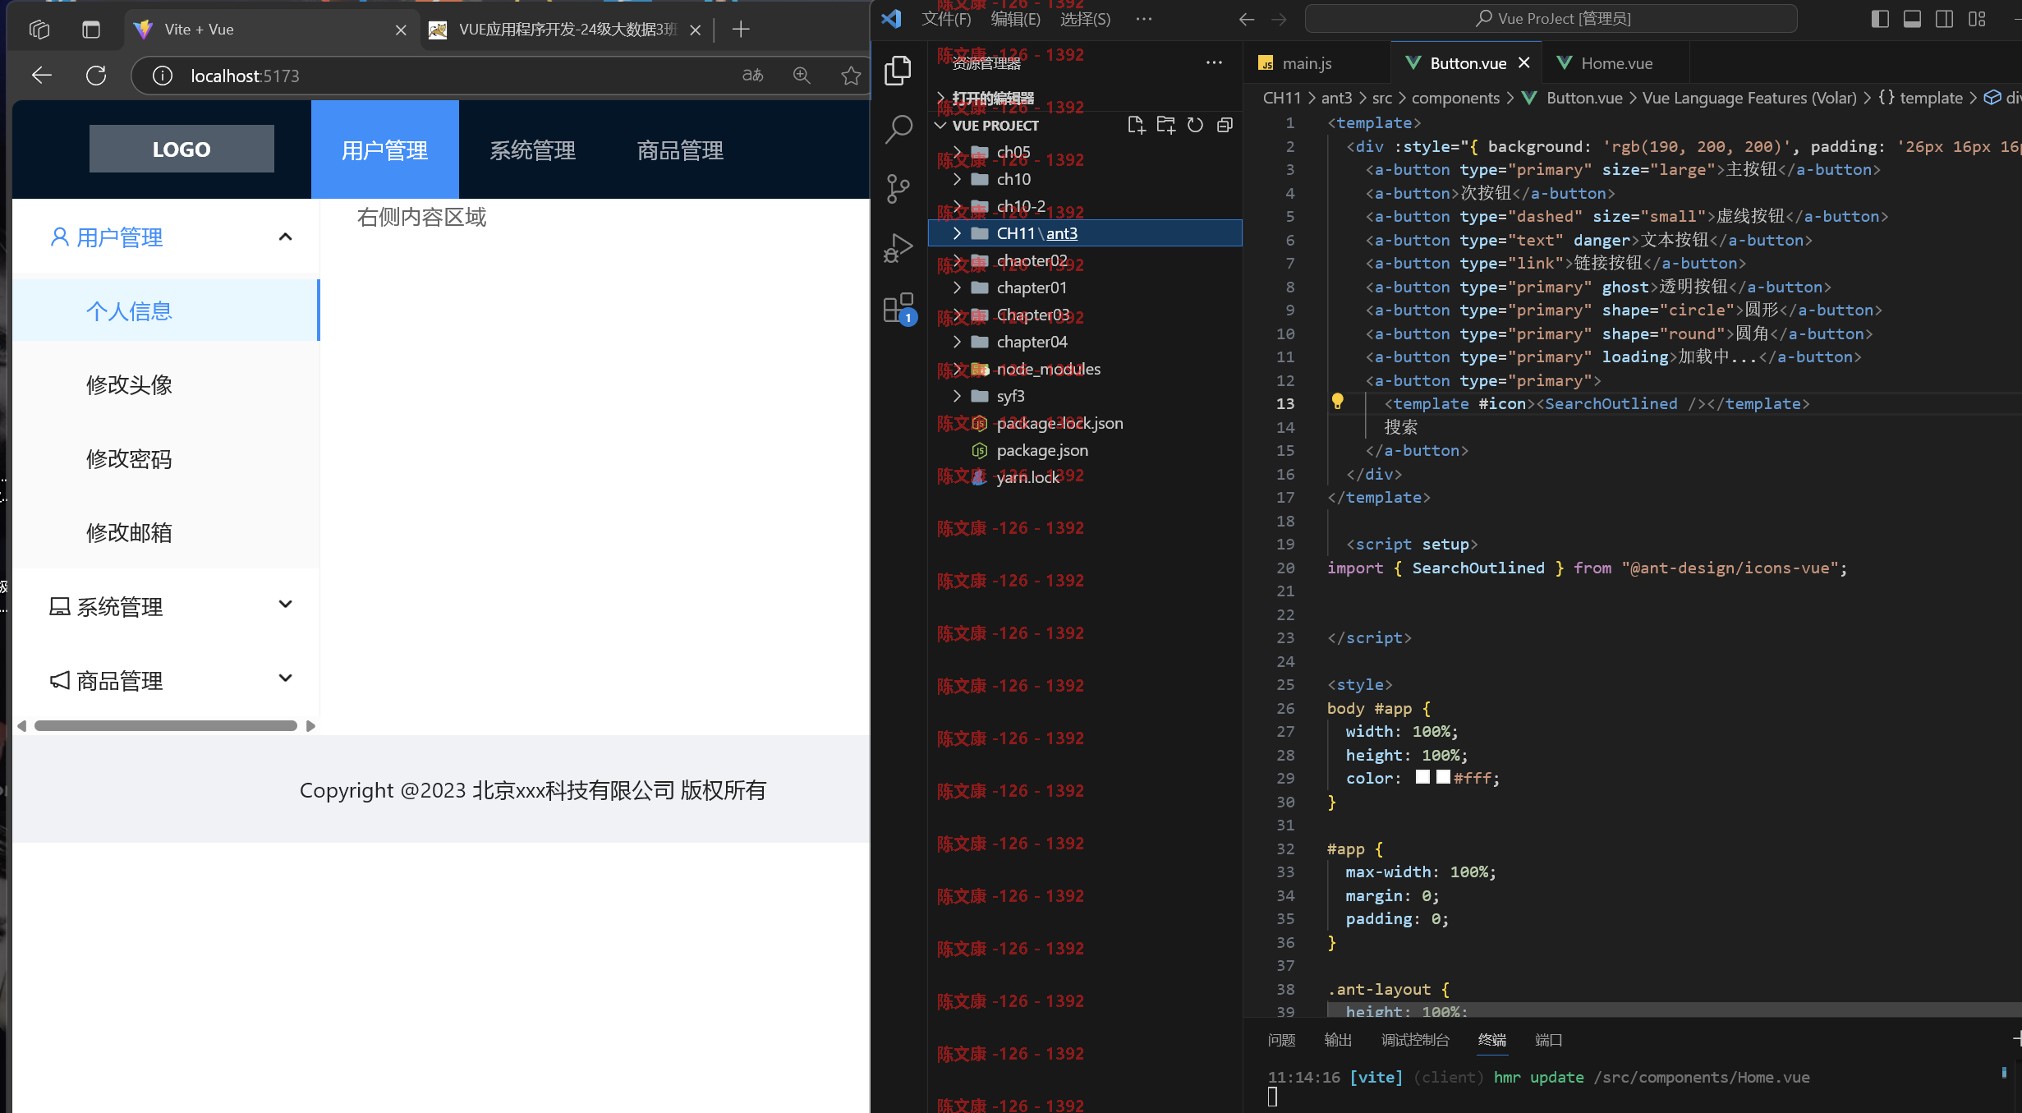Click the lightbulb quick fix icon
Screen dimensions: 2022x1113
pyautogui.click(x=1337, y=402)
